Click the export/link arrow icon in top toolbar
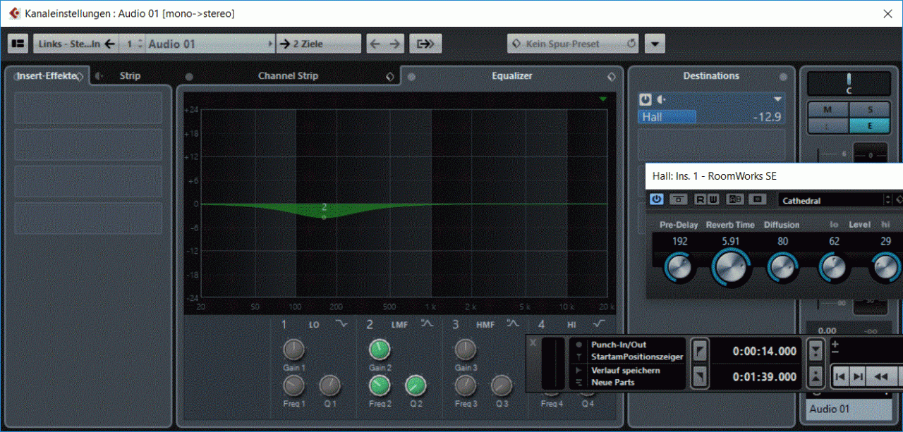Viewport: 903px width, 432px height. (425, 44)
